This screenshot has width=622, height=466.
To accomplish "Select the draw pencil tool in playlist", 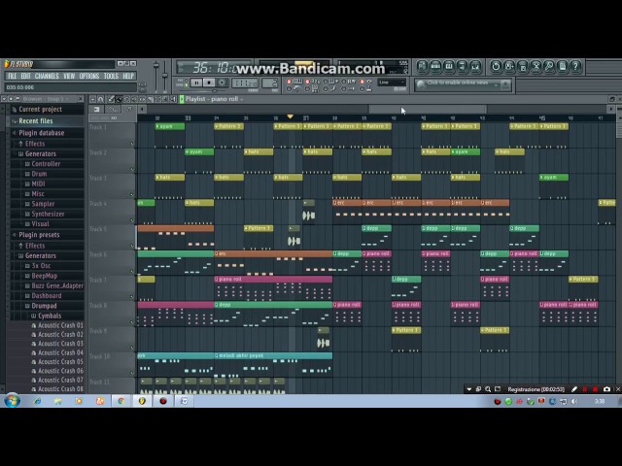I will click(111, 99).
